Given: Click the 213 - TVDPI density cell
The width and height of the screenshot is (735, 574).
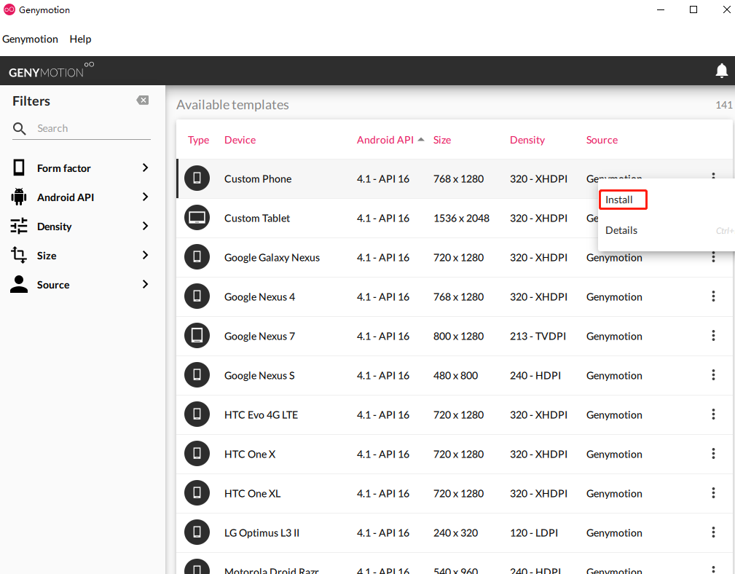Looking at the screenshot, I should [x=538, y=336].
